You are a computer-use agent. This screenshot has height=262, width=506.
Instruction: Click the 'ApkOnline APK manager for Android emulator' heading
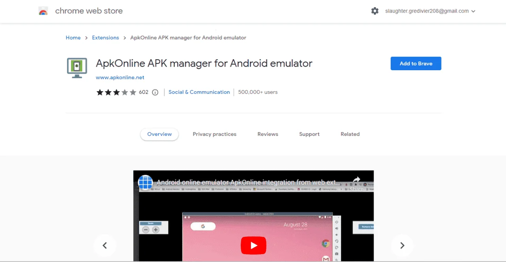click(204, 63)
